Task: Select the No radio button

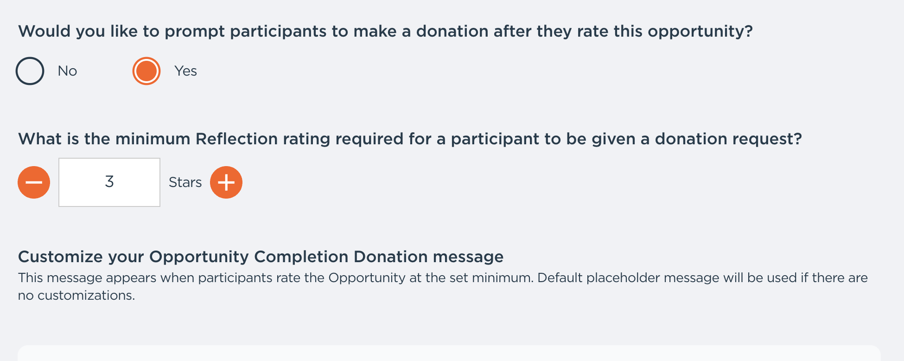Action: (x=30, y=71)
